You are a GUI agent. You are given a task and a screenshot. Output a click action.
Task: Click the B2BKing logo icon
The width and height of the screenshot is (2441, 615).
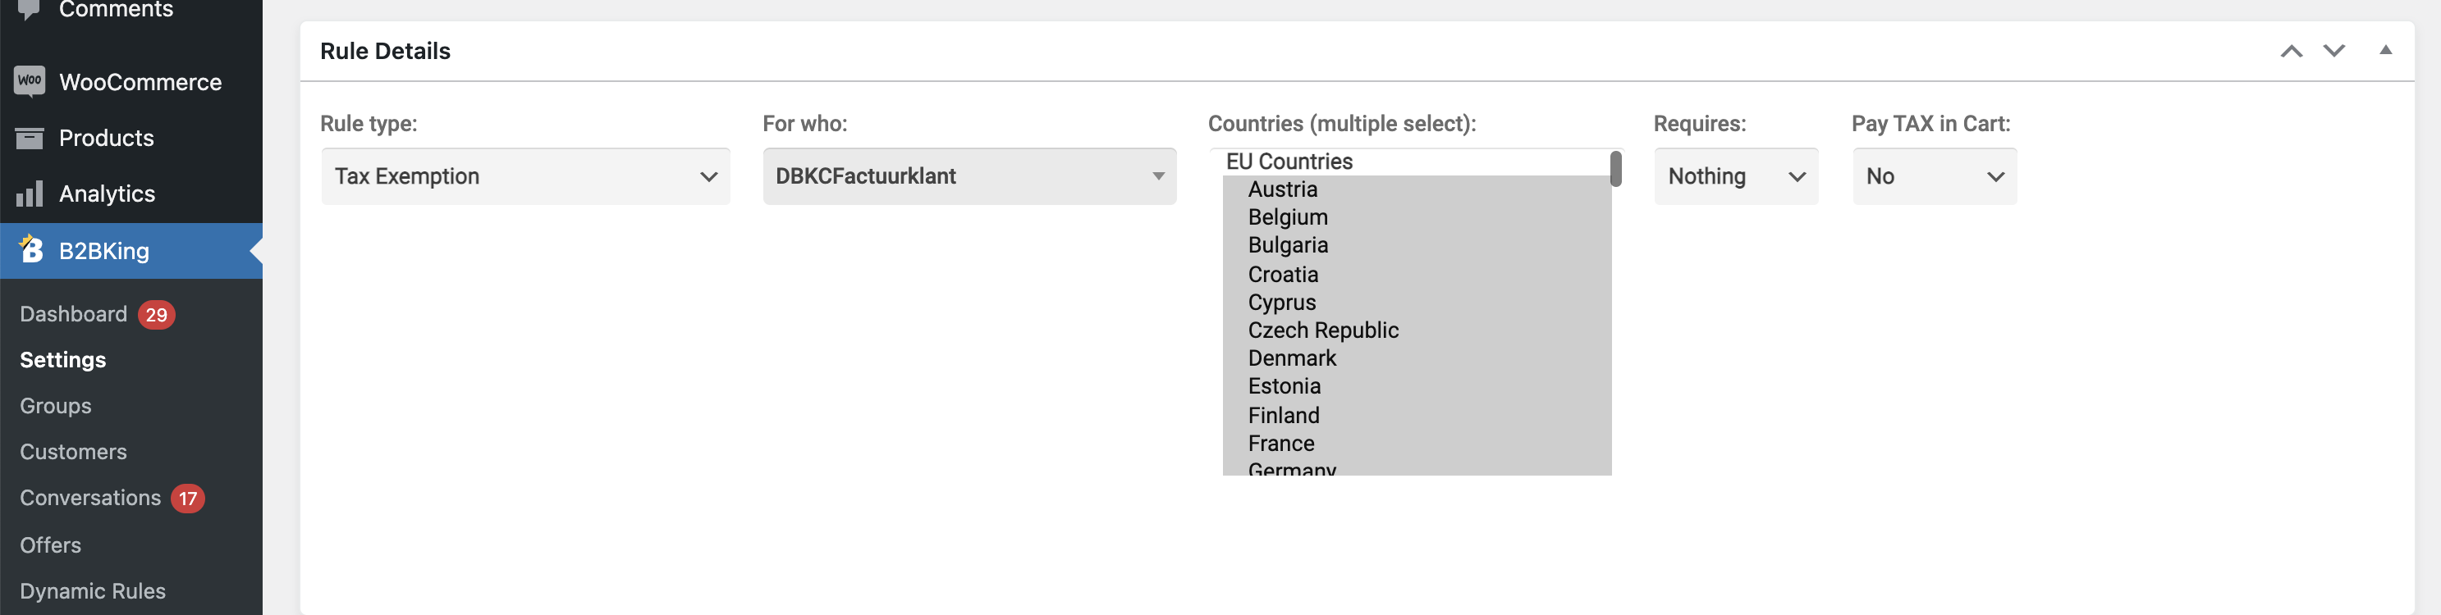click(30, 248)
